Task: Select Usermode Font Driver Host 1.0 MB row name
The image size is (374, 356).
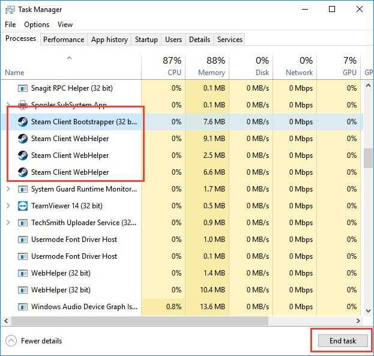Action: [74, 240]
